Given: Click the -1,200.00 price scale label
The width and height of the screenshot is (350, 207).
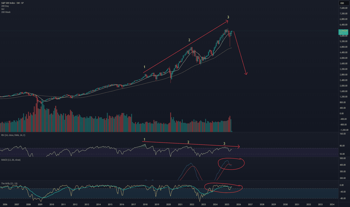Looking at the screenshot, I should click(x=344, y=130).
